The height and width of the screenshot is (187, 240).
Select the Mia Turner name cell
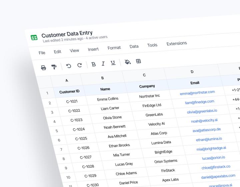tap(122, 155)
